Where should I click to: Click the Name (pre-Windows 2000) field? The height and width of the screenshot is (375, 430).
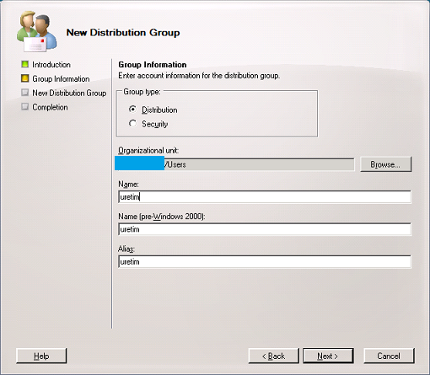pyautogui.click(x=265, y=229)
